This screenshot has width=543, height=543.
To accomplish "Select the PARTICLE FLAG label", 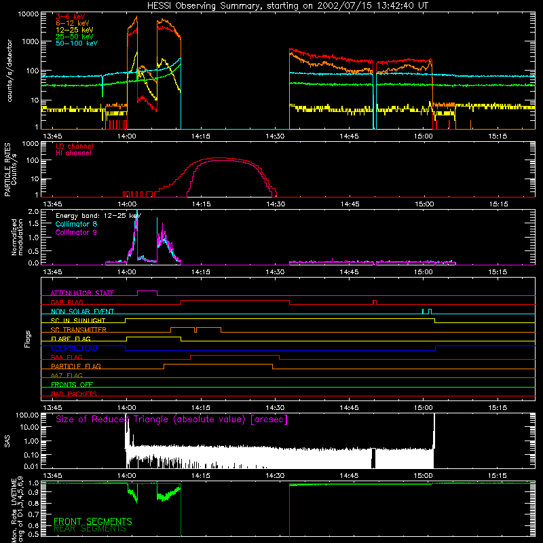I will click(x=76, y=367).
